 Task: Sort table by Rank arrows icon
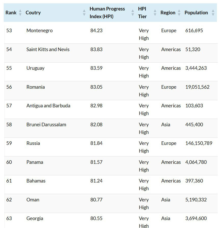pos(20,13)
